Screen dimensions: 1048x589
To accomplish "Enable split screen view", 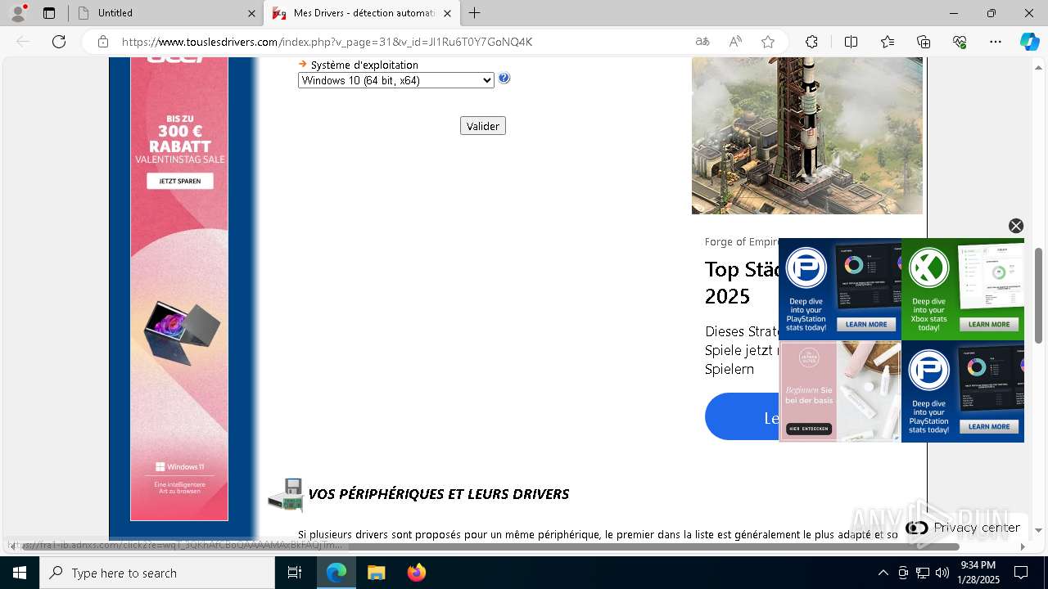I will (x=851, y=42).
